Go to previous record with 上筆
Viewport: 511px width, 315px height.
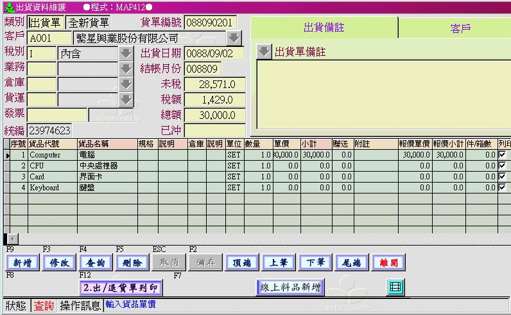(x=279, y=262)
